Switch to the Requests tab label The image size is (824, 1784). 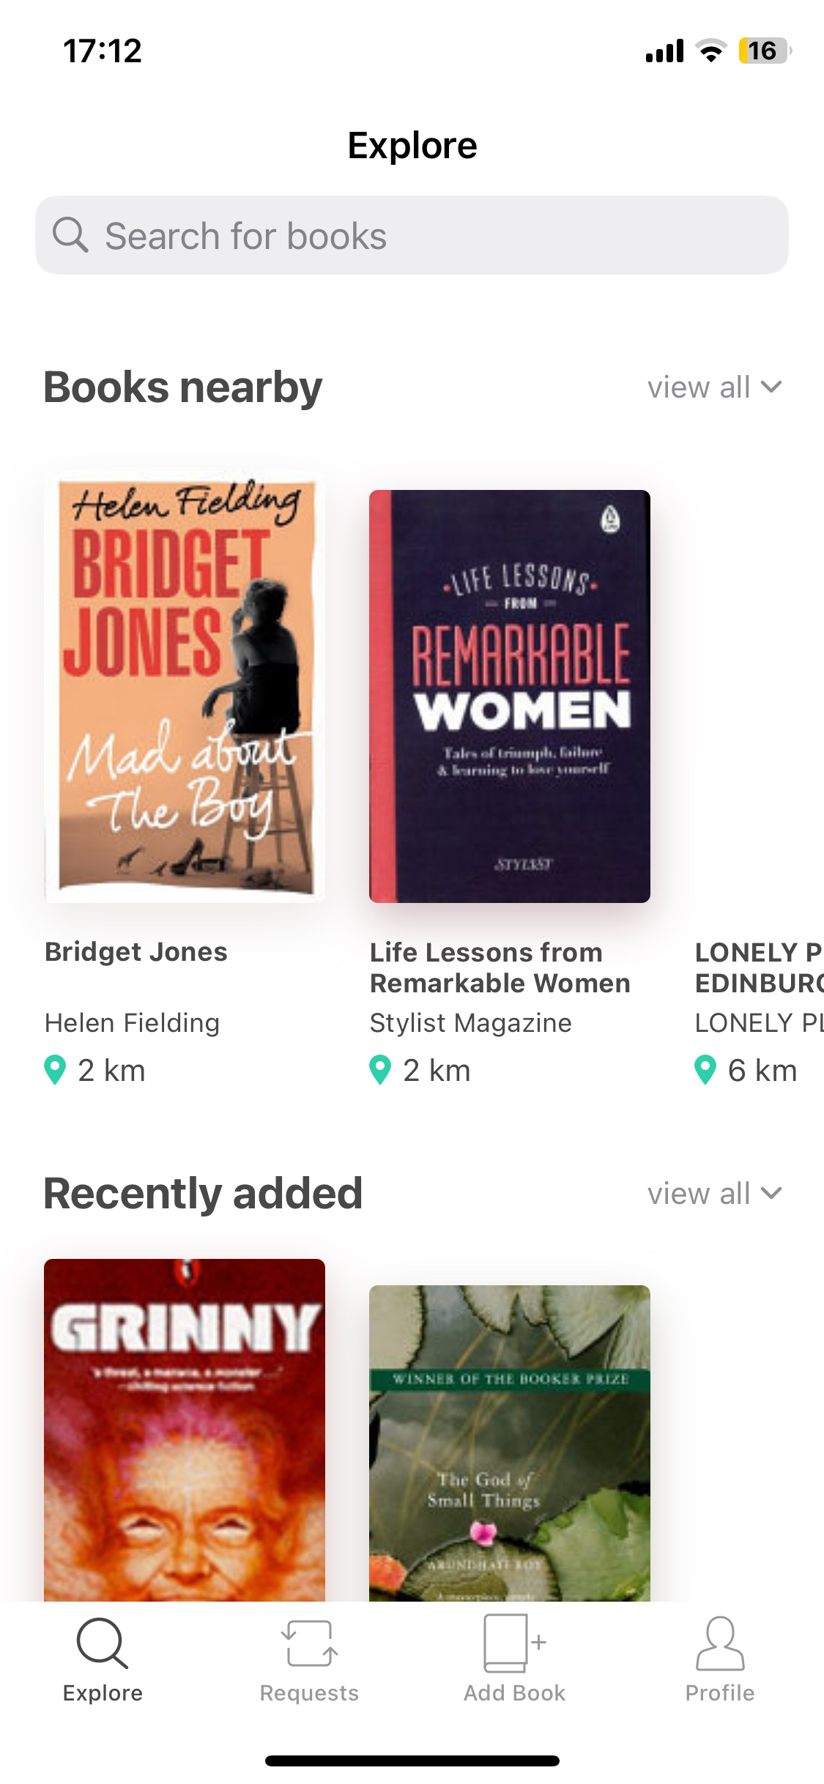click(309, 1693)
